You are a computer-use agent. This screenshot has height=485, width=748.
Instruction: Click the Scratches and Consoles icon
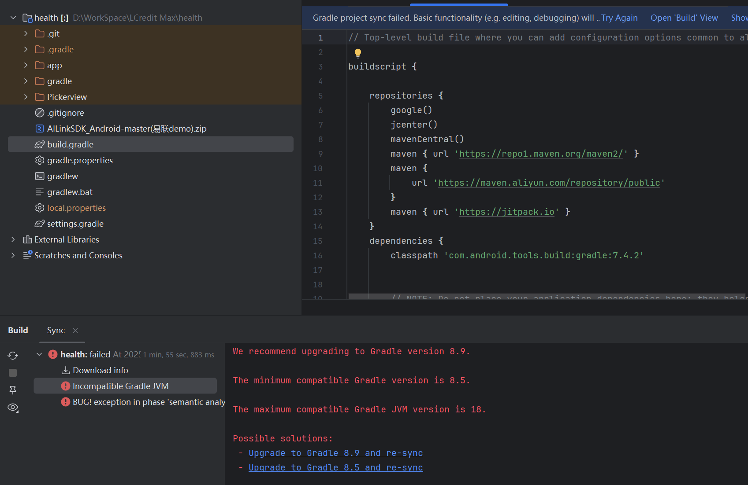(27, 255)
